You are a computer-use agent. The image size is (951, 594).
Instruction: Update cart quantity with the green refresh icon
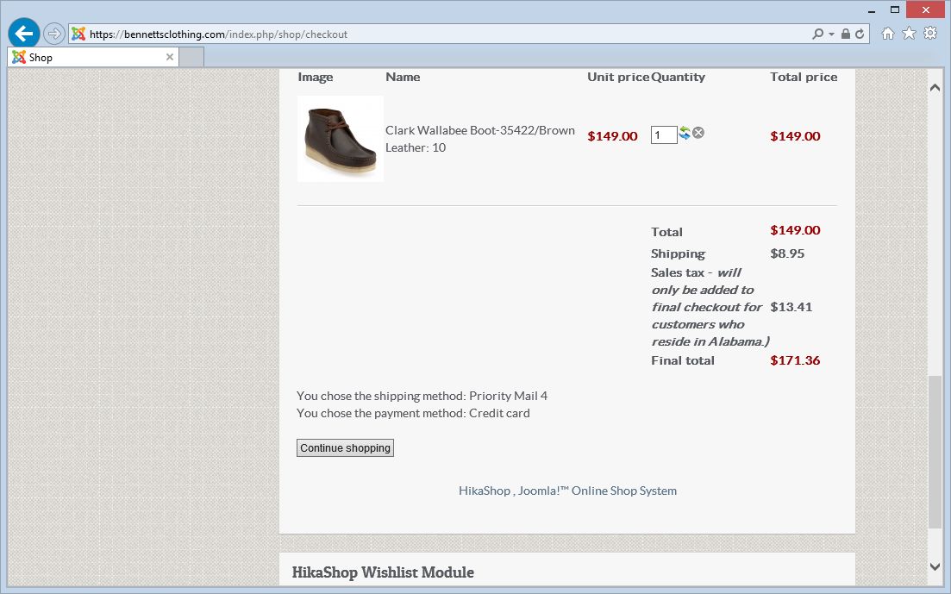(x=685, y=133)
